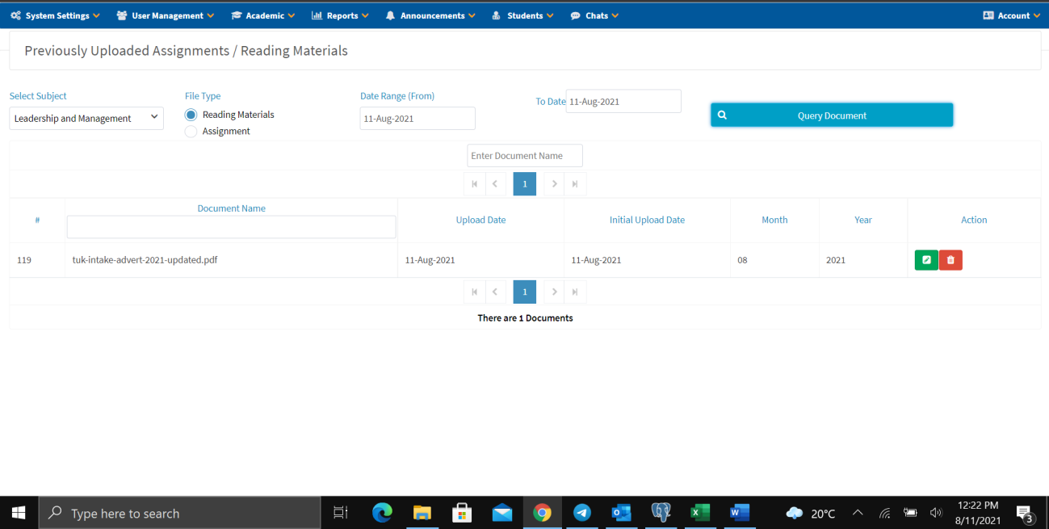Launch Microsoft Excel from the taskbar
This screenshot has width=1049, height=529.
pyautogui.click(x=699, y=513)
